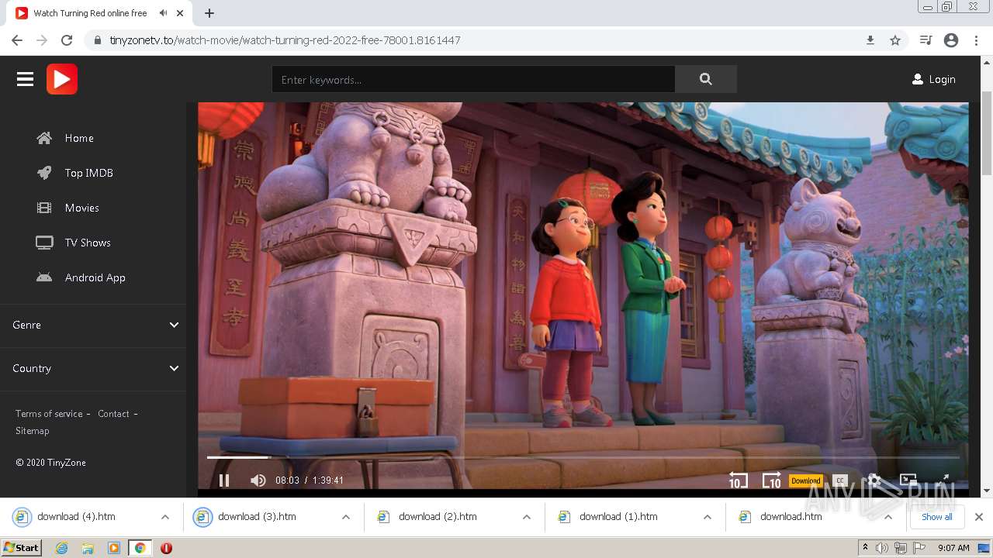Image resolution: width=993 pixels, height=558 pixels.
Task: Open Chrome three-dot menu
Action: point(977,40)
